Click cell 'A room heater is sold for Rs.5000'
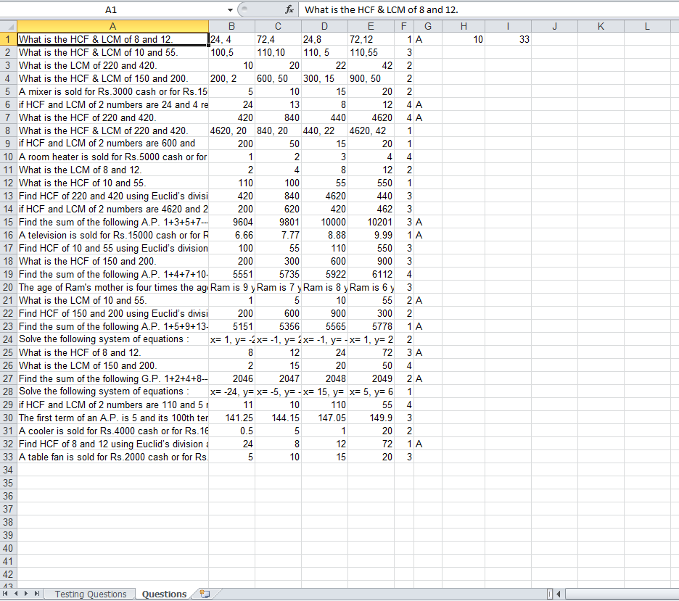Screen dimensions: 679x601 point(112,157)
